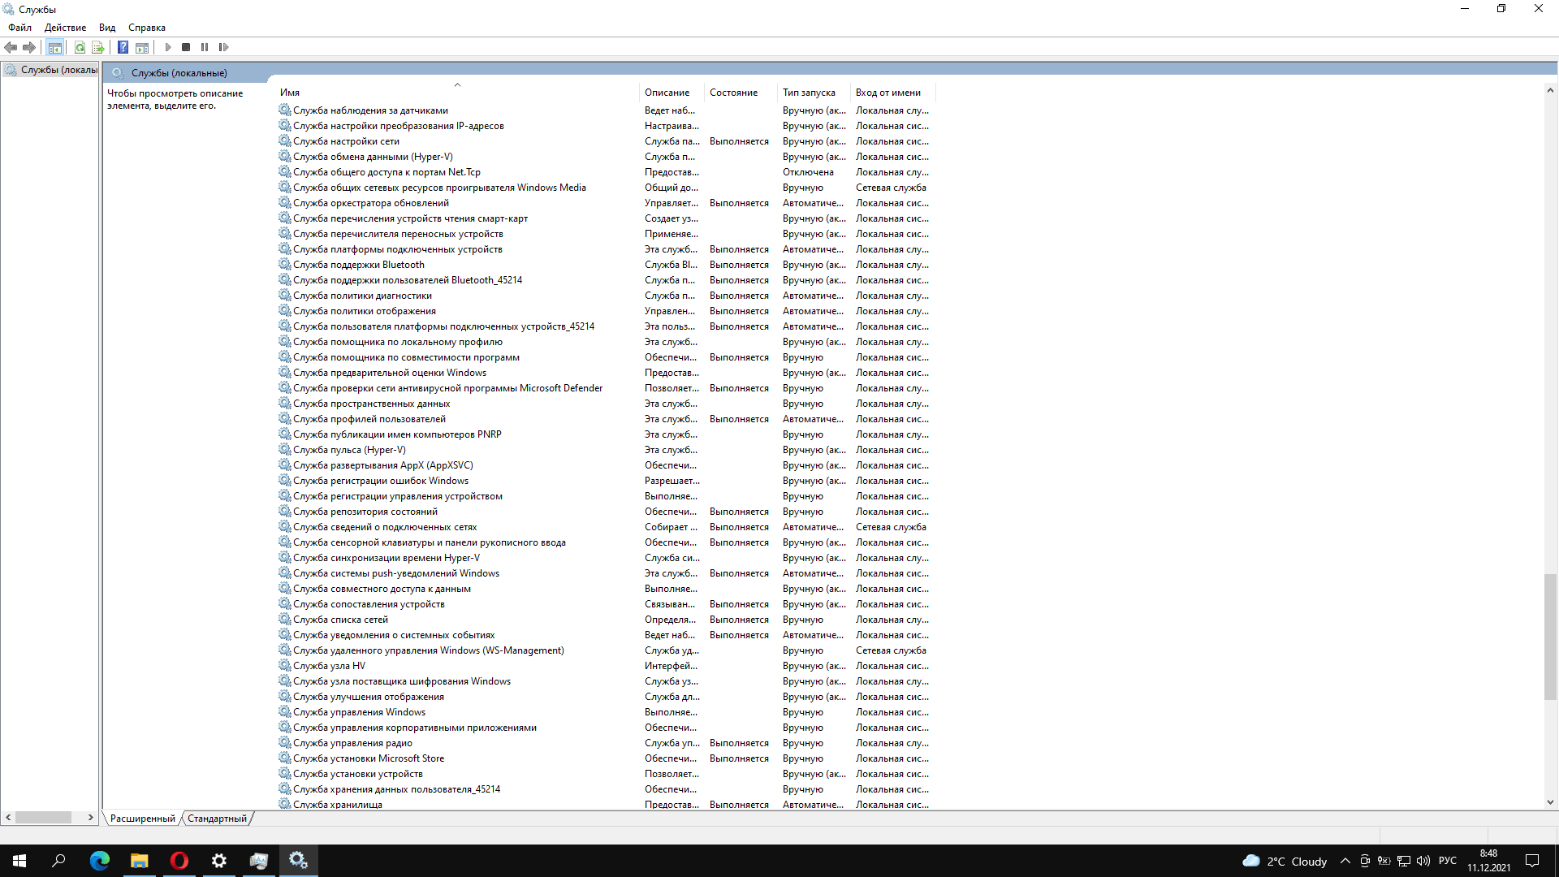Screen dimensions: 1559x877
Task: Open the Действие menu
Action: [x=65, y=28]
